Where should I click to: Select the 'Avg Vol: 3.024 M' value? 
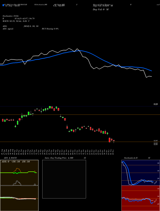point(103,6)
